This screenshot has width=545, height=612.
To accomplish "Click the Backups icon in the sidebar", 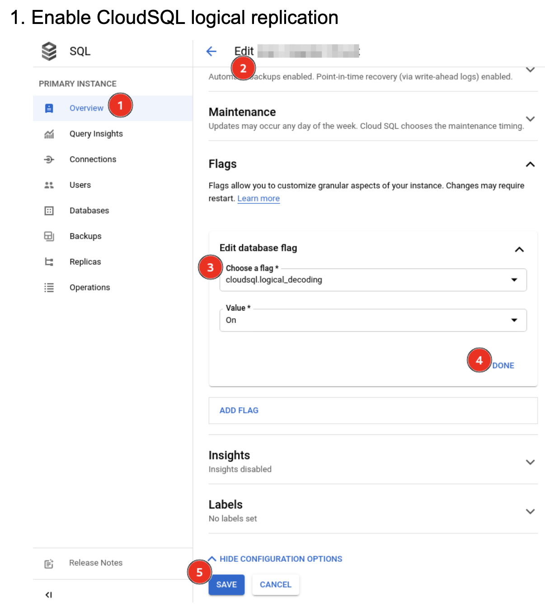I will [x=49, y=235].
